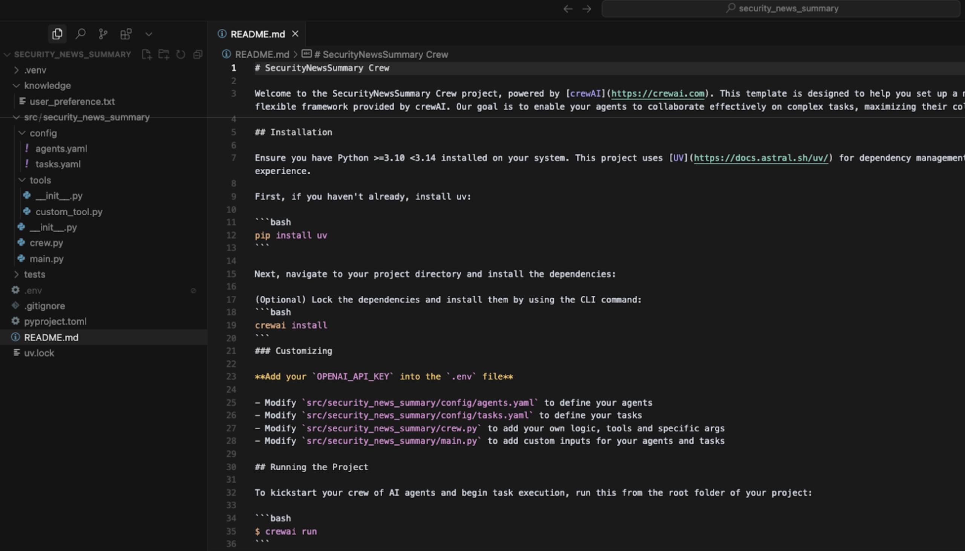Open the Source Control view icon
This screenshot has width=965, height=551.
103,34
